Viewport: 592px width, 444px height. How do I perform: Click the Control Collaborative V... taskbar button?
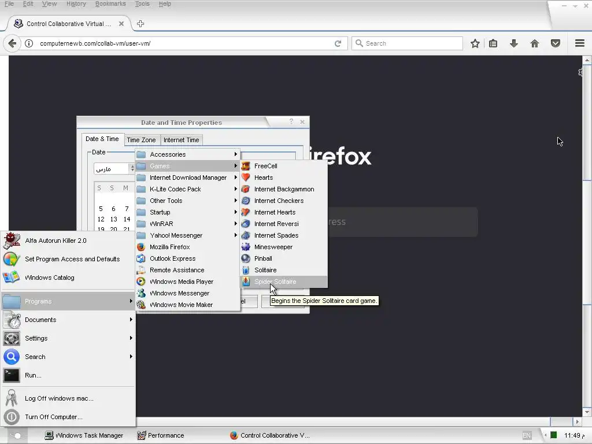pyautogui.click(x=269, y=435)
